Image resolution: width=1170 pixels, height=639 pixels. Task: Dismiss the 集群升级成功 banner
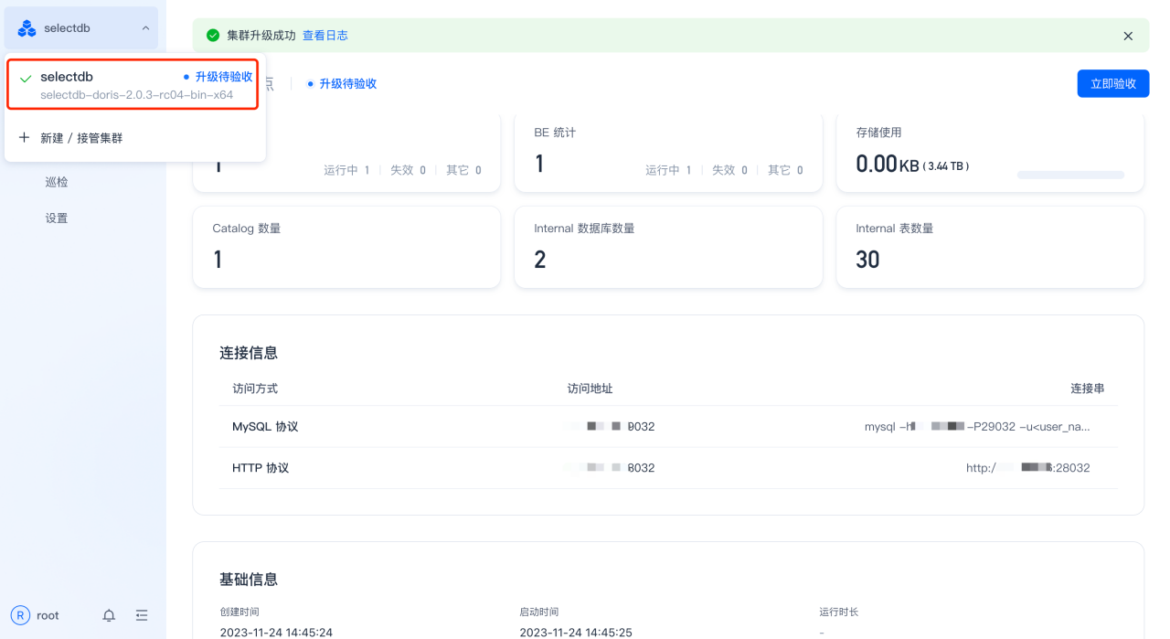click(x=1128, y=36)
